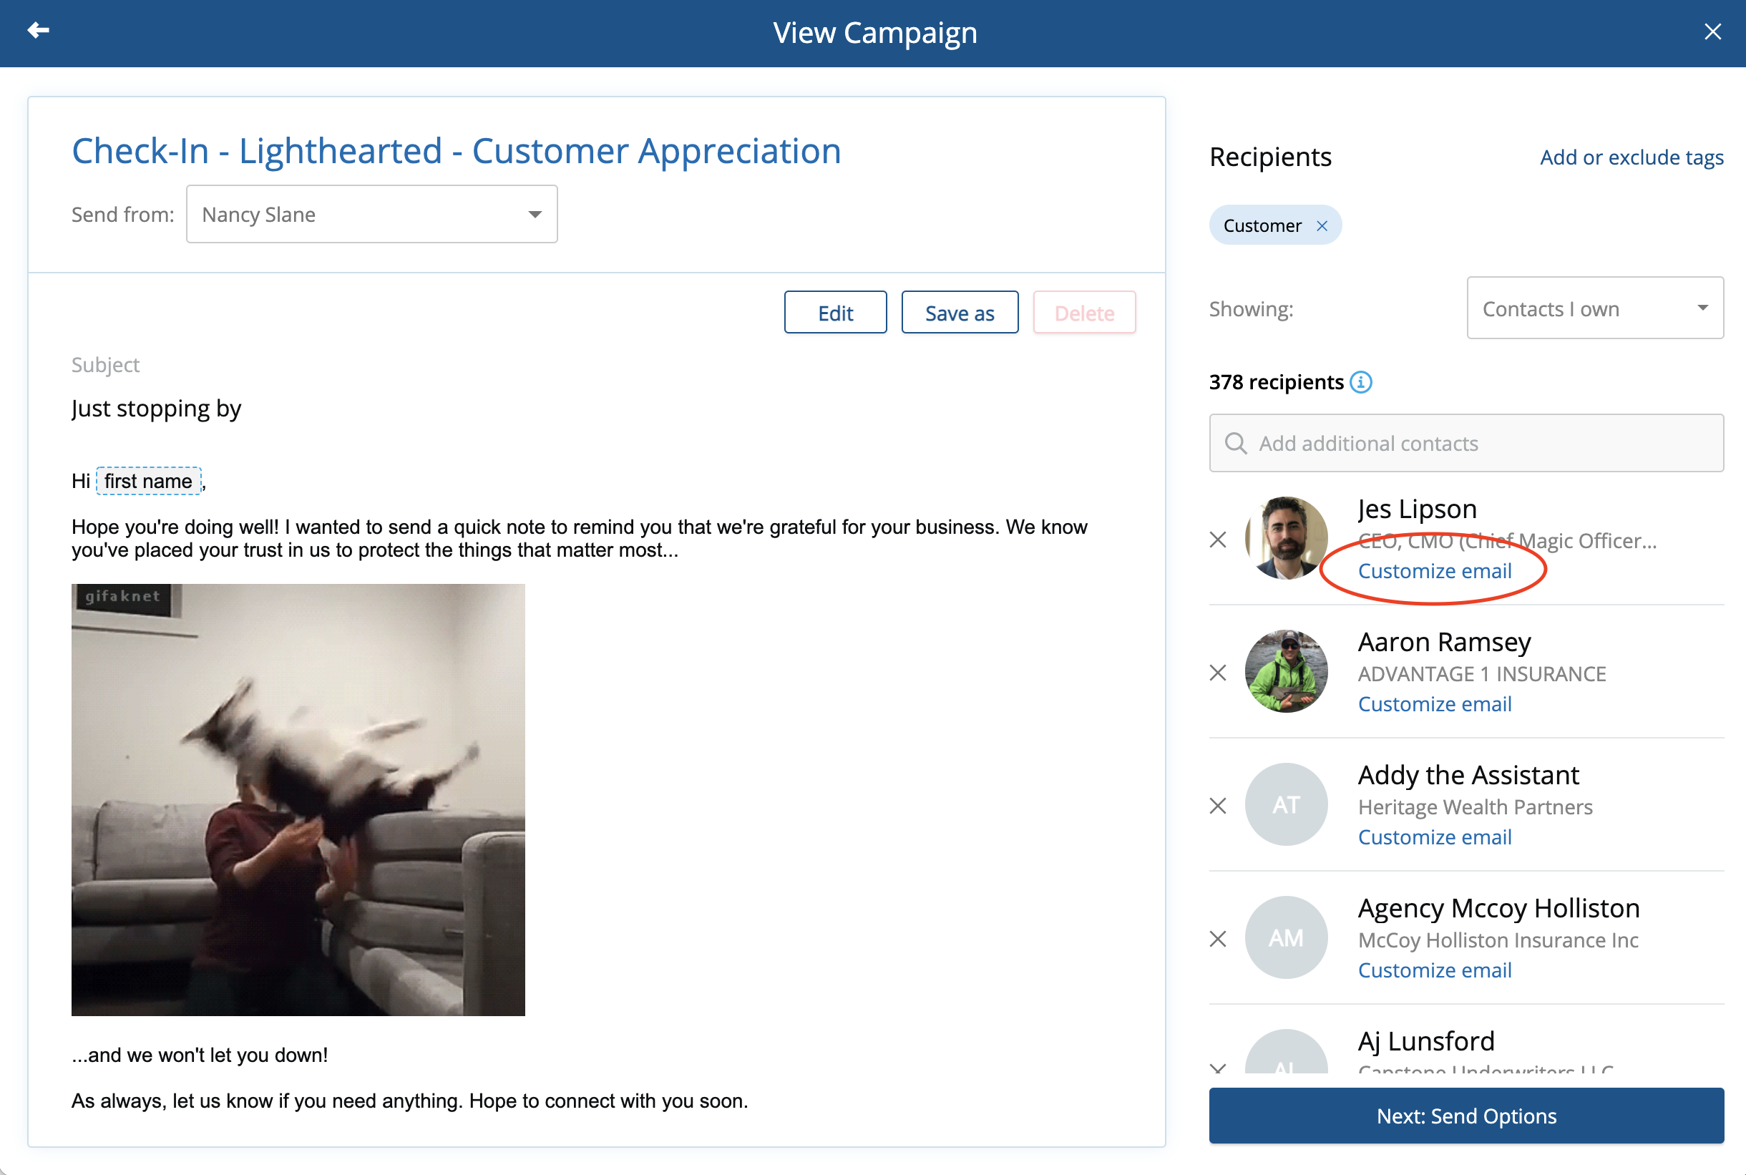The height and width of the screenshot is (1175, 1746).
Task: Click the recipients info icon
Action: [x=1361, y=382]
